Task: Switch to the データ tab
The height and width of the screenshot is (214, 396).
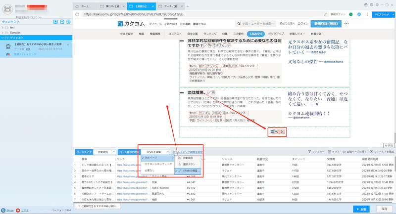Action: 170,6
